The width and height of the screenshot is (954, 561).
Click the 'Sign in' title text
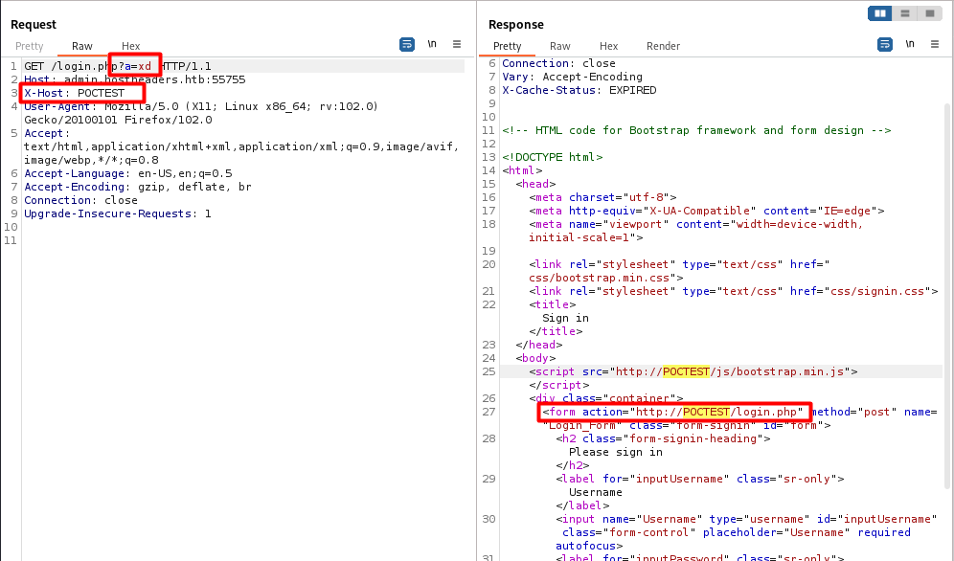point(565,318)
